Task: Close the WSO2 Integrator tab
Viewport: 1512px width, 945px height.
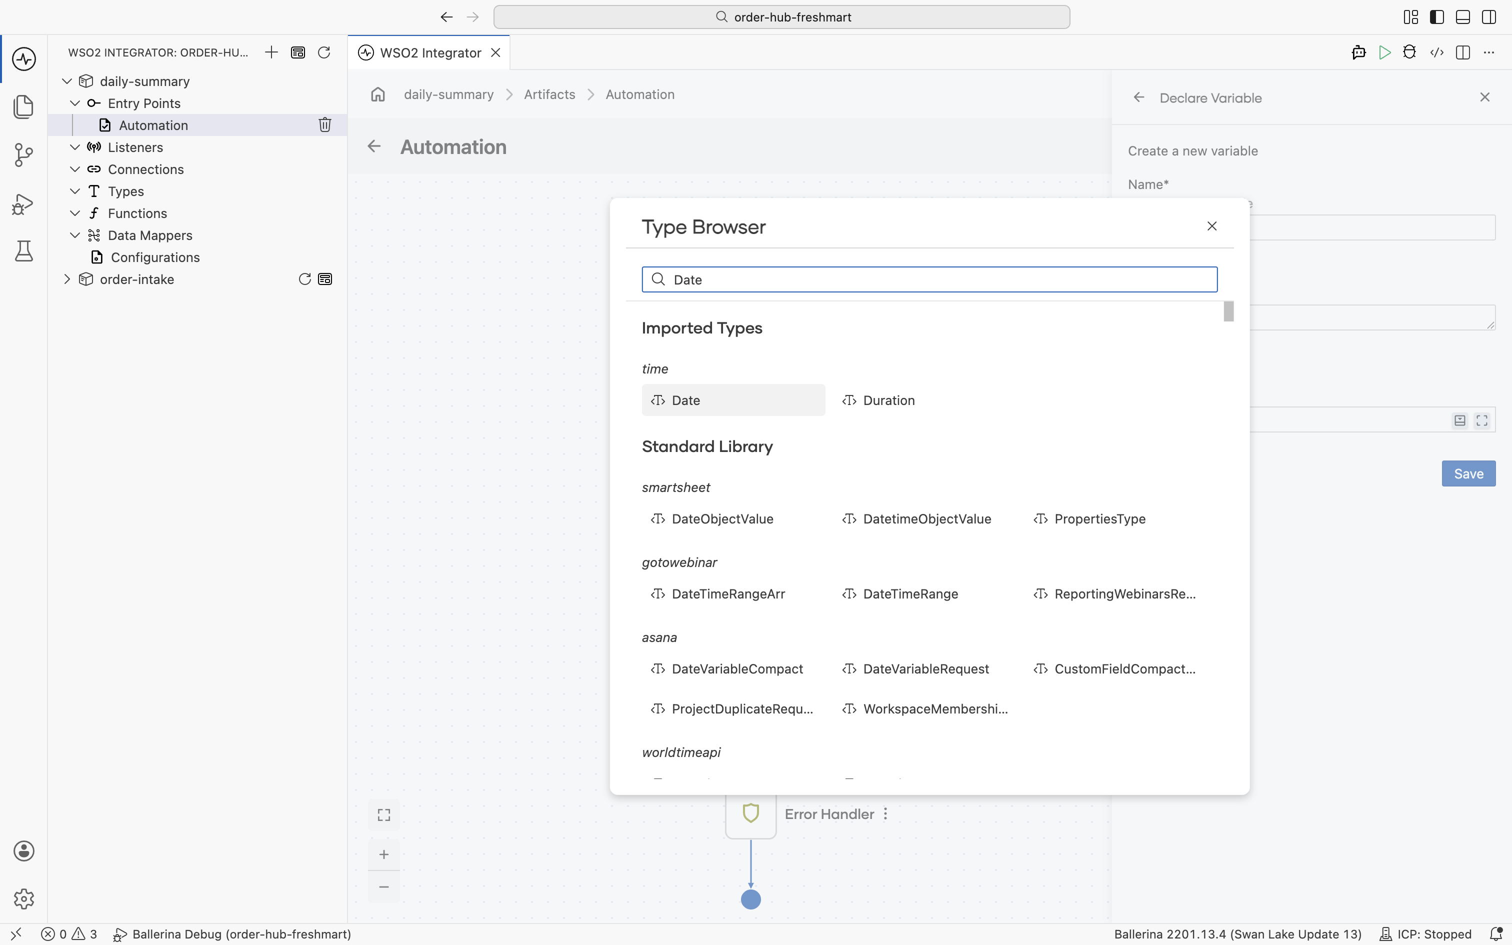Action: tap(495, 52)
